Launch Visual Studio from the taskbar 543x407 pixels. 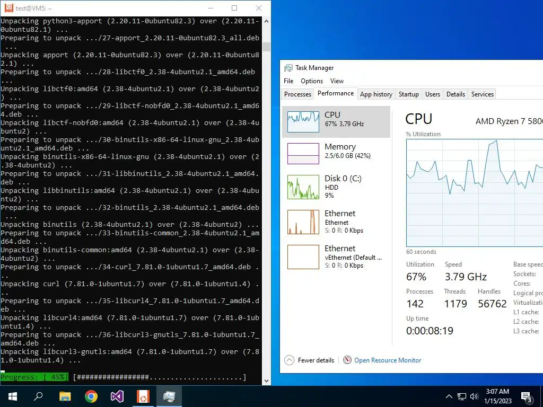(x=117, y=396)
